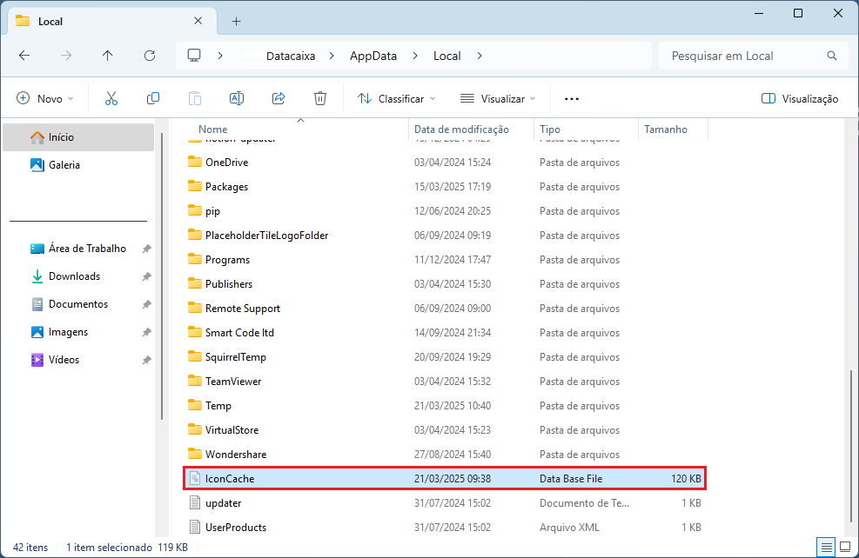Click the Copy icon in toolbar
859x558 pixels.
(153, 98)
